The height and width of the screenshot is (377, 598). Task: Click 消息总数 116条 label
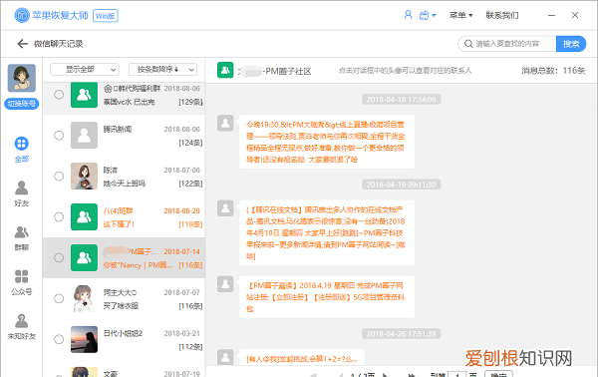point(553,71)
